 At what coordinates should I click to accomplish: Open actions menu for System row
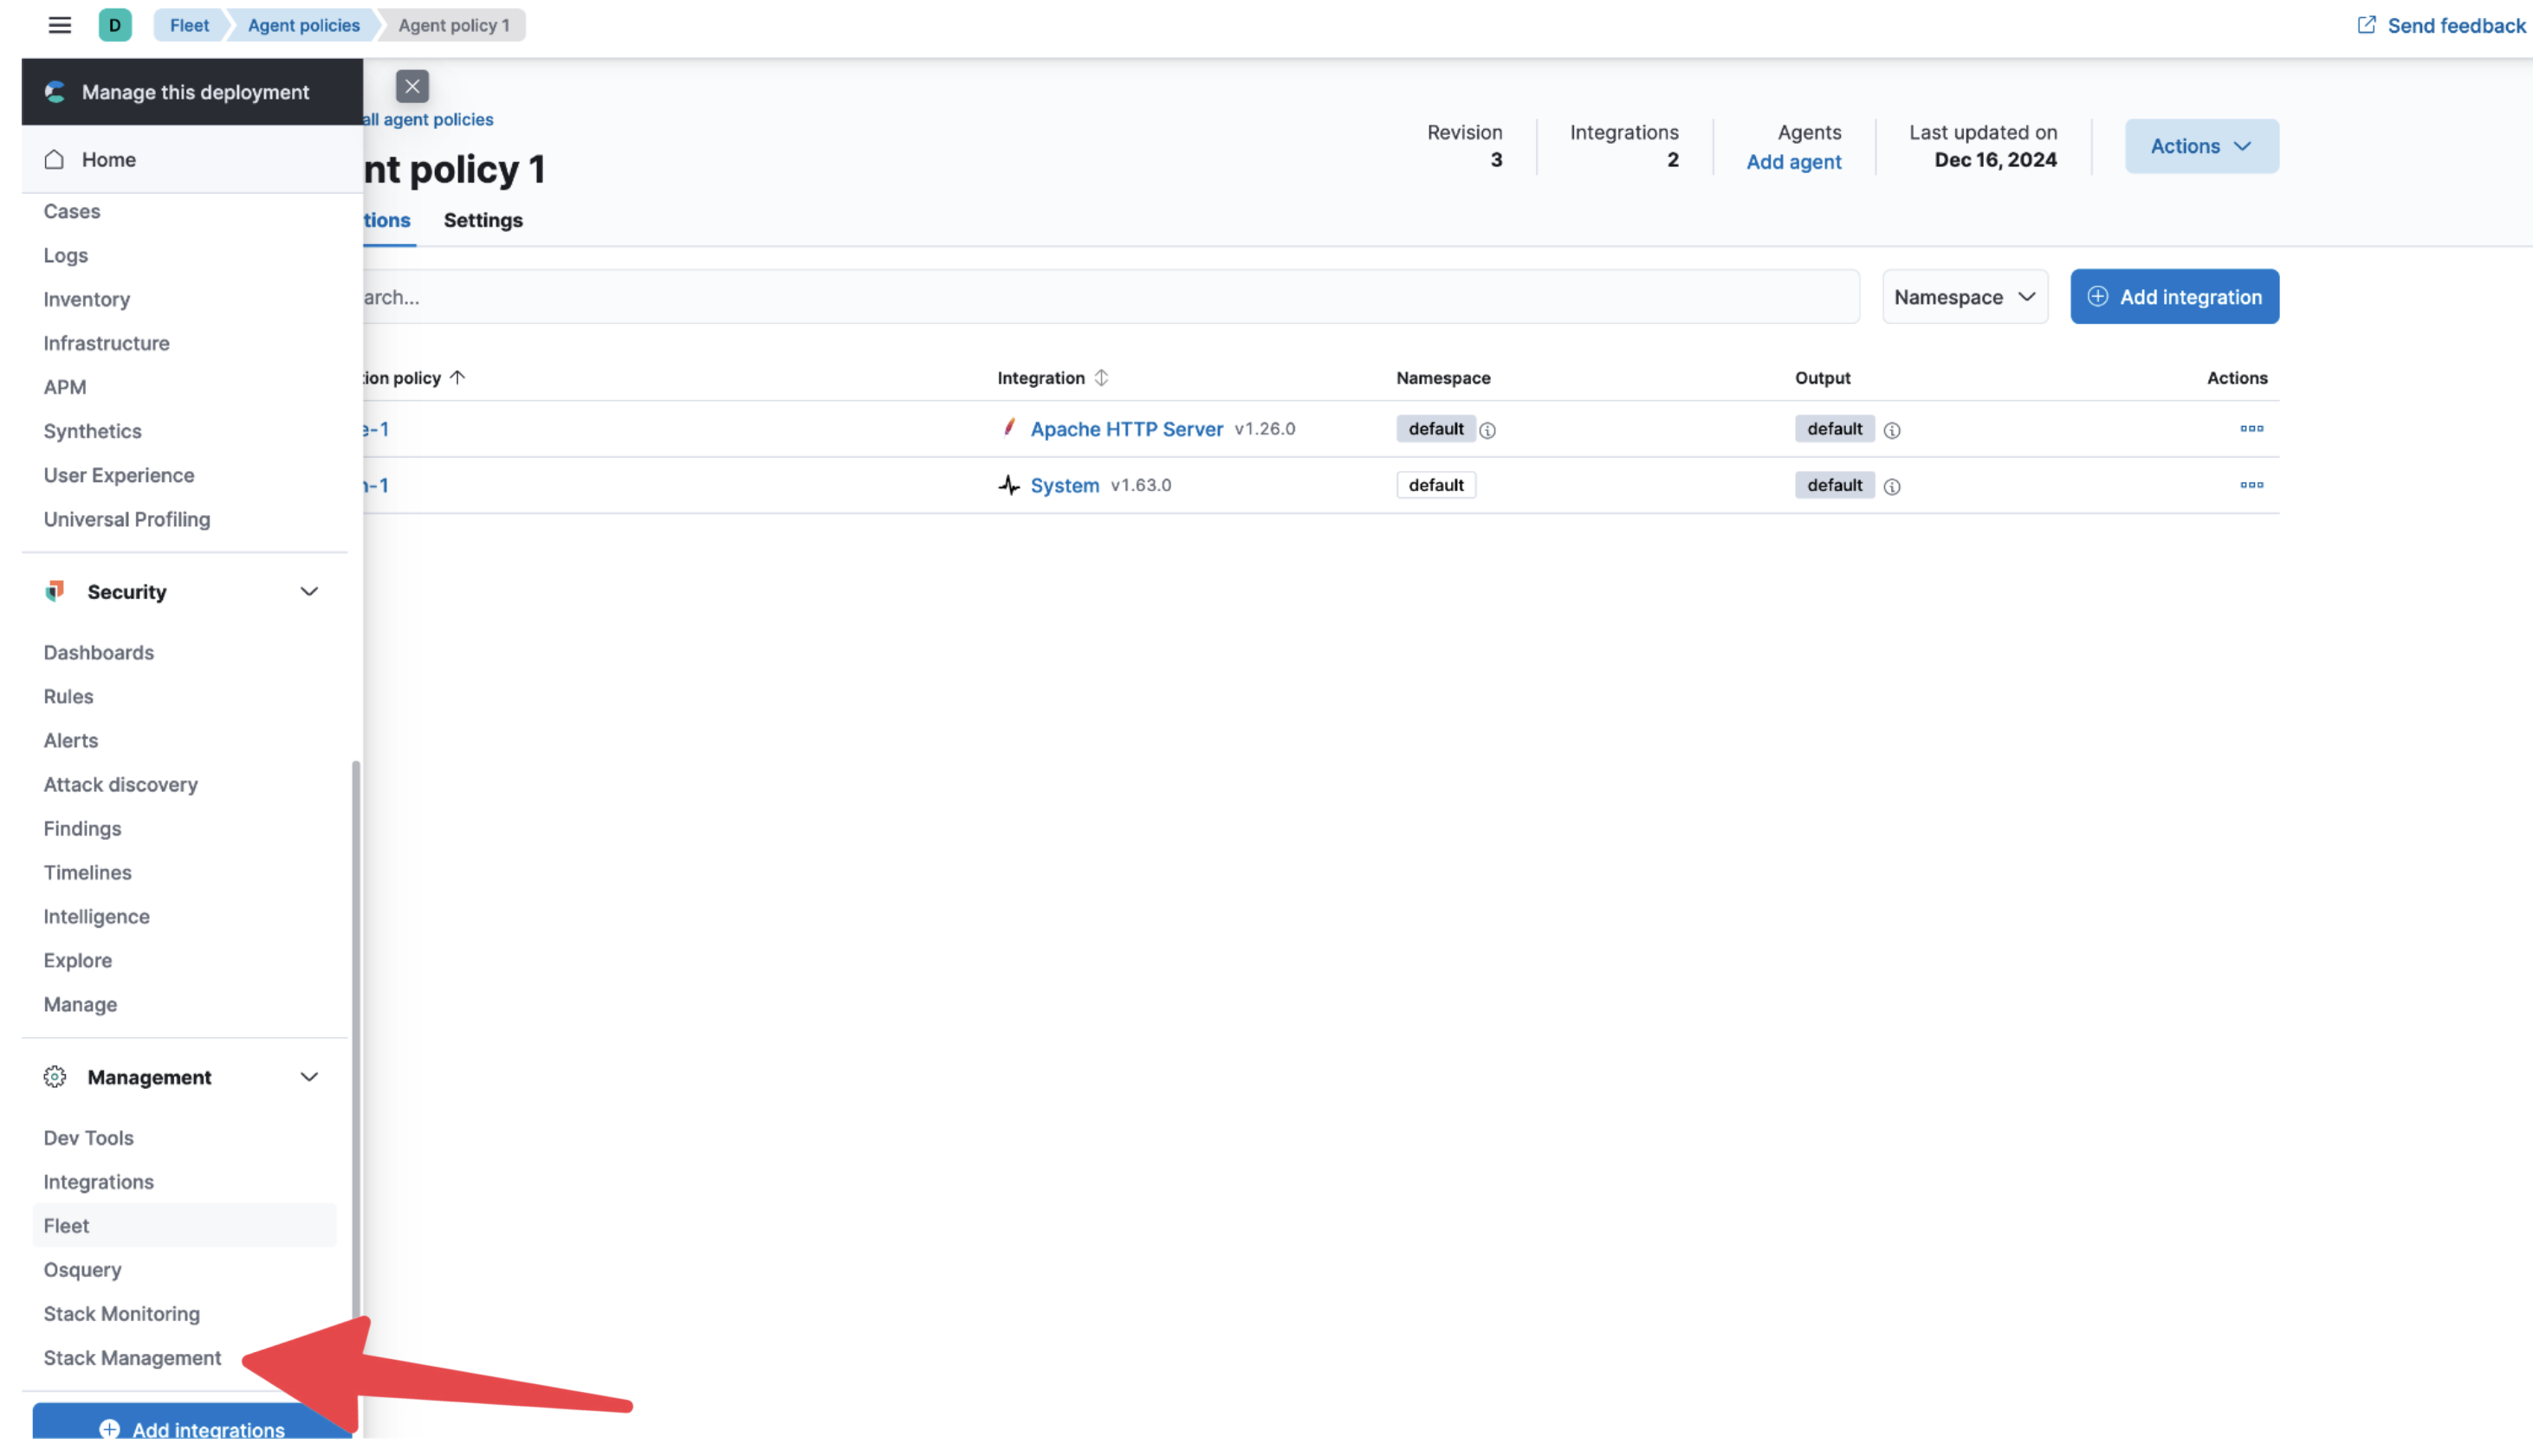point(2251,485)
